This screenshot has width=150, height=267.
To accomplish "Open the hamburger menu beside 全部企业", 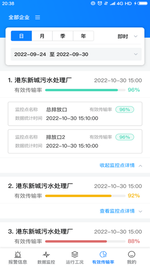I will (x=38, y=17).
